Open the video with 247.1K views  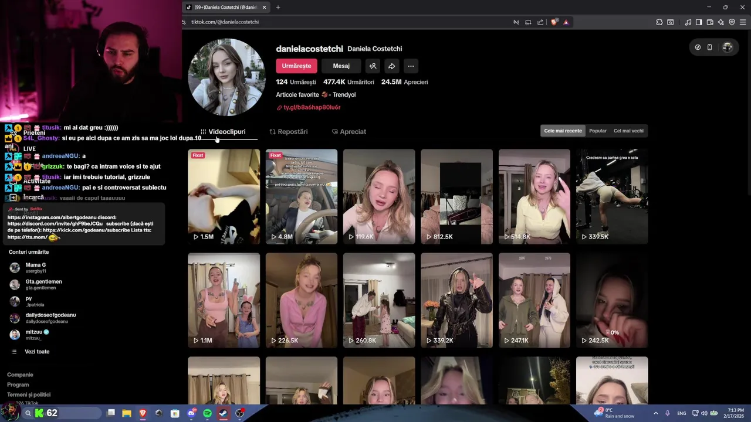click(535, 300)
